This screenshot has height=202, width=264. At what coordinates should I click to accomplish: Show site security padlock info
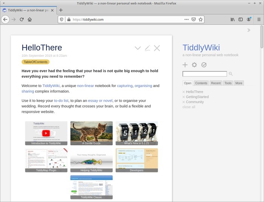coord(69,20)
